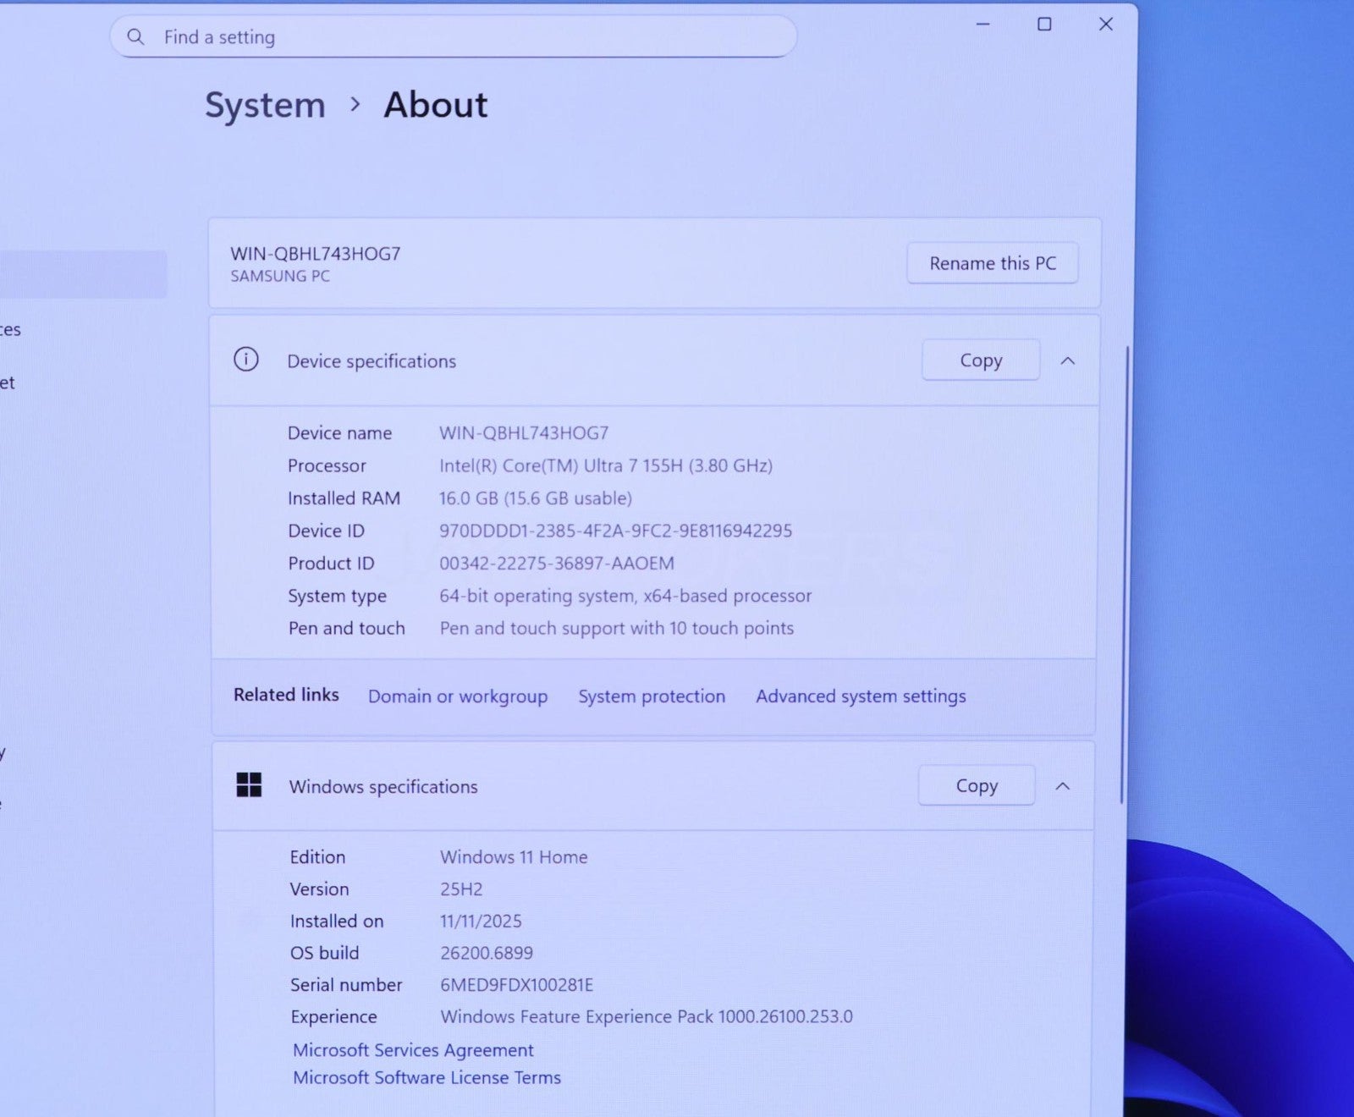Click the breadcrumb arrow after System

[x=355, y=104]
